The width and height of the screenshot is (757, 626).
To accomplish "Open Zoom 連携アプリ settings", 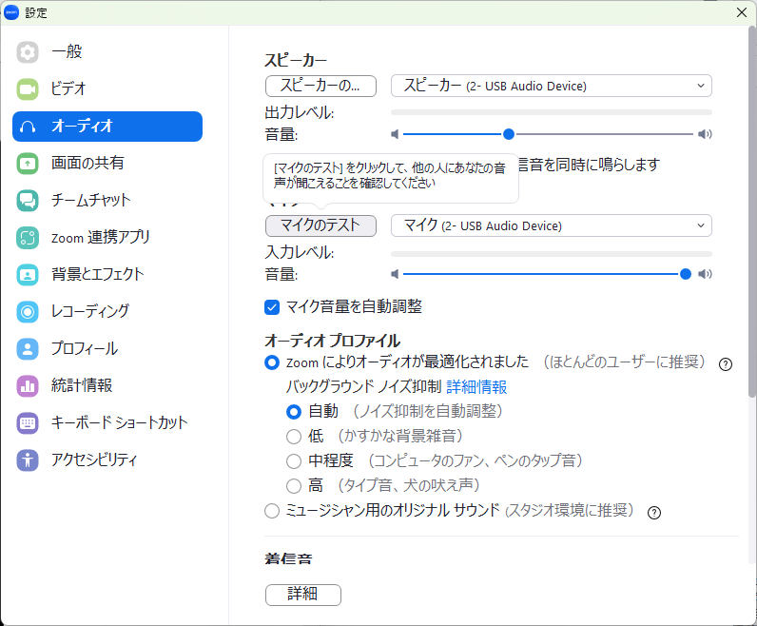I will point(107,238).
